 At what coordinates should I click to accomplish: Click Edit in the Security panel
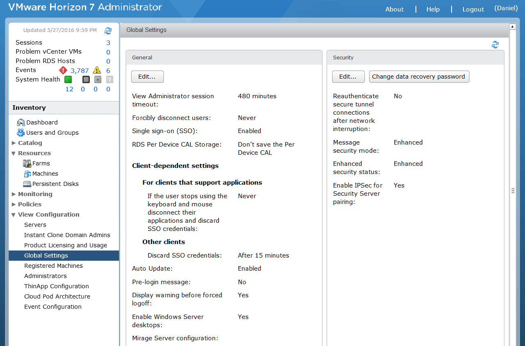348,77
